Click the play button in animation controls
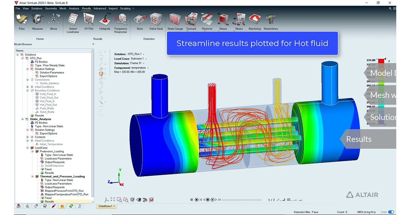 coord(213,200)
